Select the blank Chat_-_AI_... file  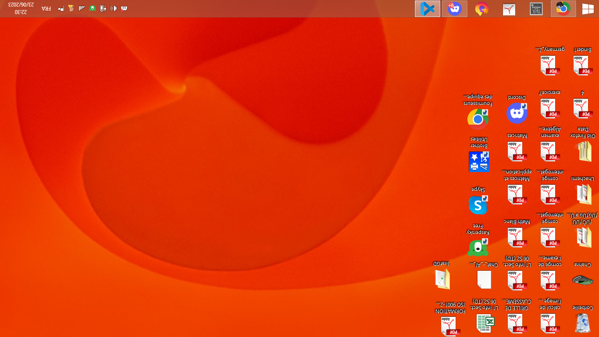tap(484, 276)
